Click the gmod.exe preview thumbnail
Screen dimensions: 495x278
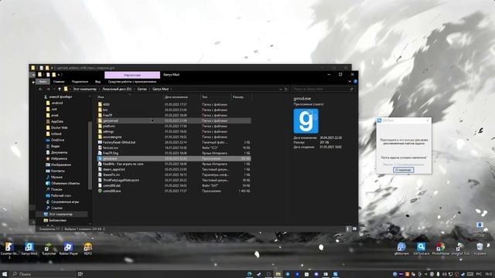pyautogui.click(x=306, y=121)
